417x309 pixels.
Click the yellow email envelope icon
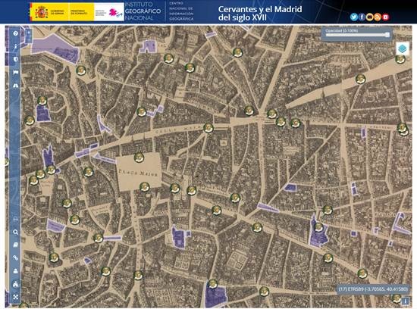click(370, 17)
